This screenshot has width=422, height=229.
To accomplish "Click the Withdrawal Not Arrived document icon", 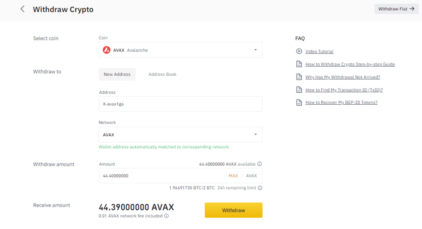I will [x=299, y=77].
